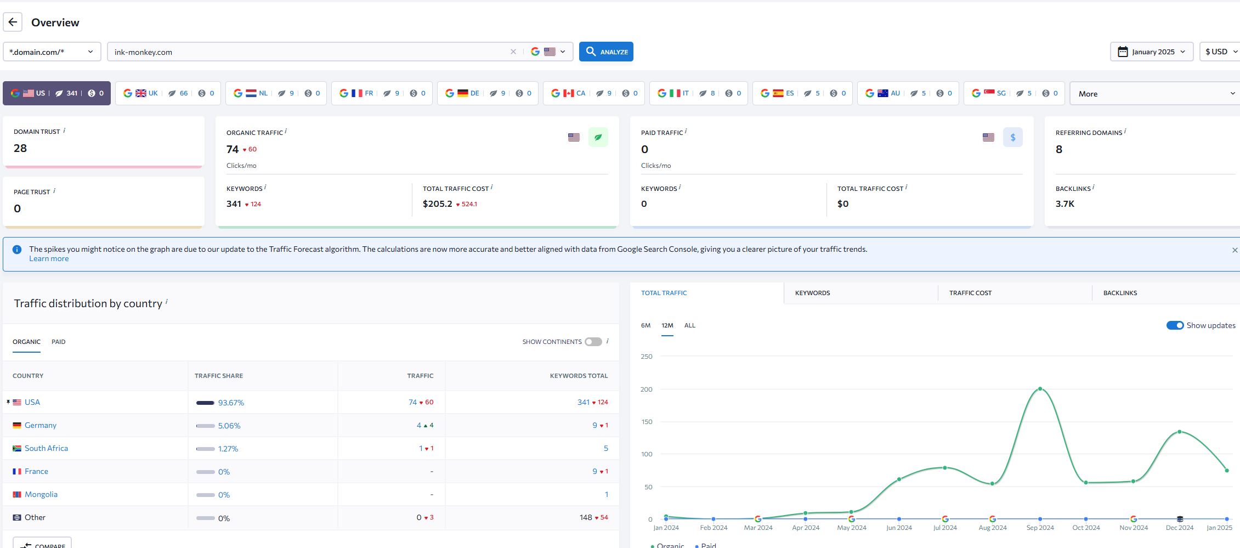Open the USA country link
Viewport: 1240px width, 548px height.
pos(32,402)
